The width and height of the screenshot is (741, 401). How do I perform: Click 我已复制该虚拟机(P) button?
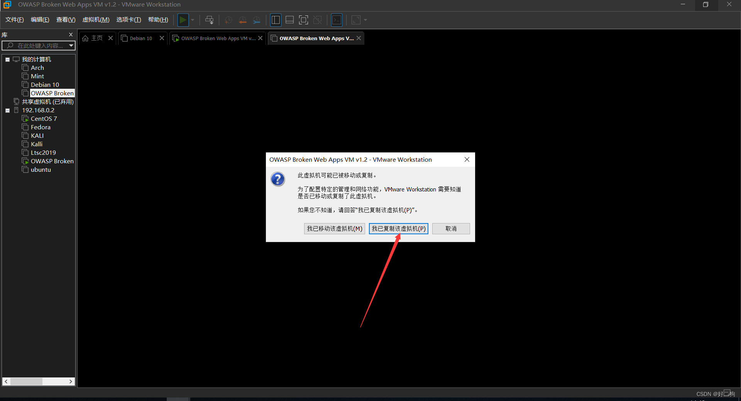(399, 229)
